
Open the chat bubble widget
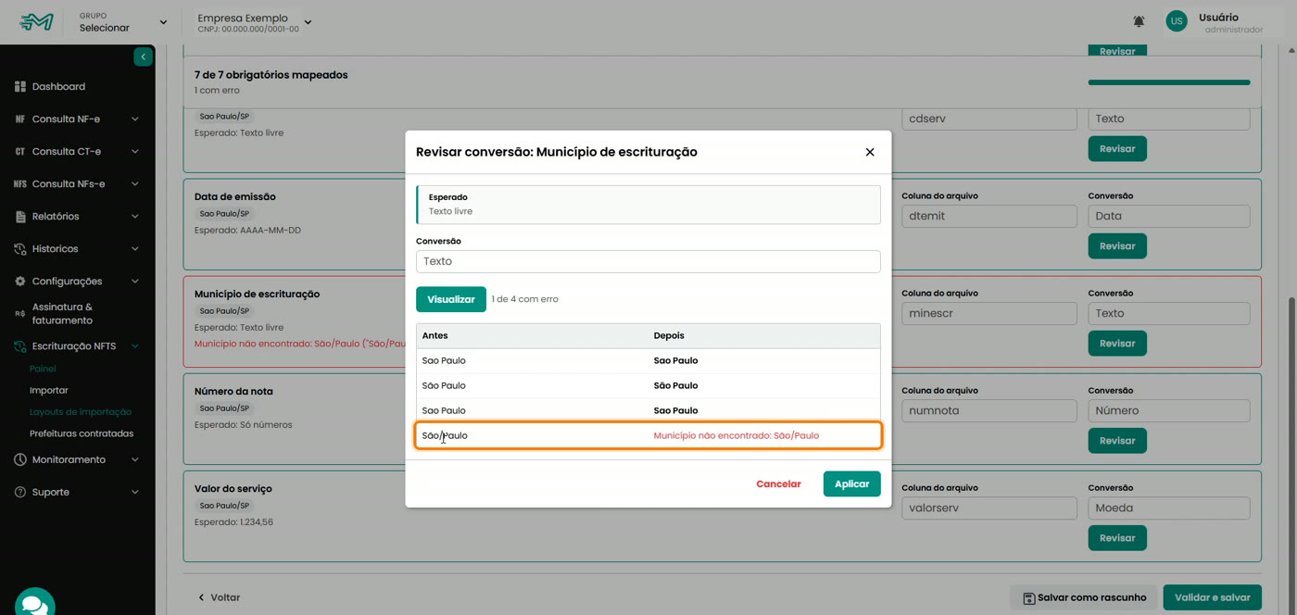pos(34,604)
